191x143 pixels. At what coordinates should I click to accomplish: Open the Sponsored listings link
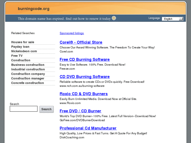(72, 33)
